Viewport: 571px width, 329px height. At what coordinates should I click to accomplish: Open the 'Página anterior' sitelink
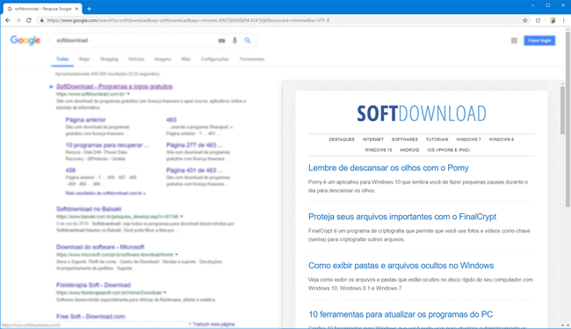tap(85, 119)
